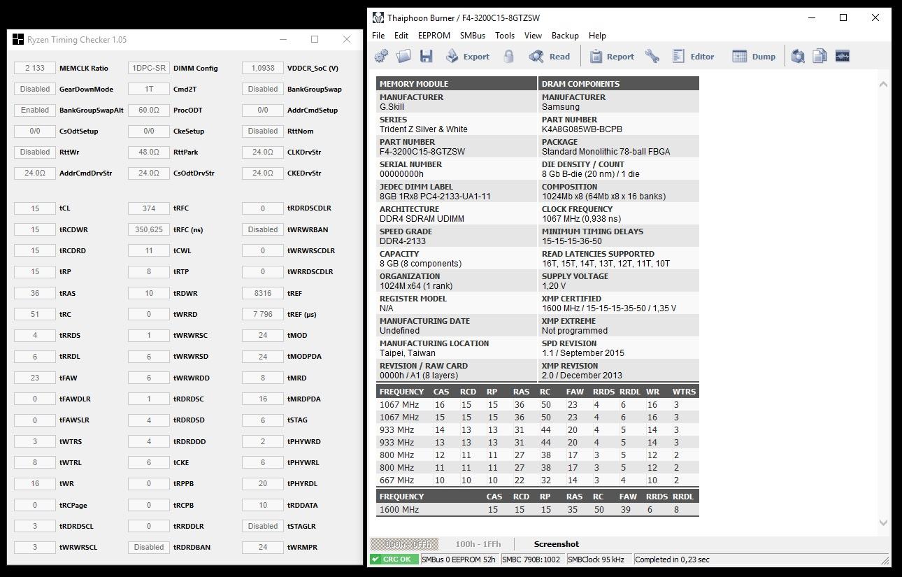Click the gears settings icon in Thaiphoon Burner toolbar
902x577 pixels.
pos(381,57)
